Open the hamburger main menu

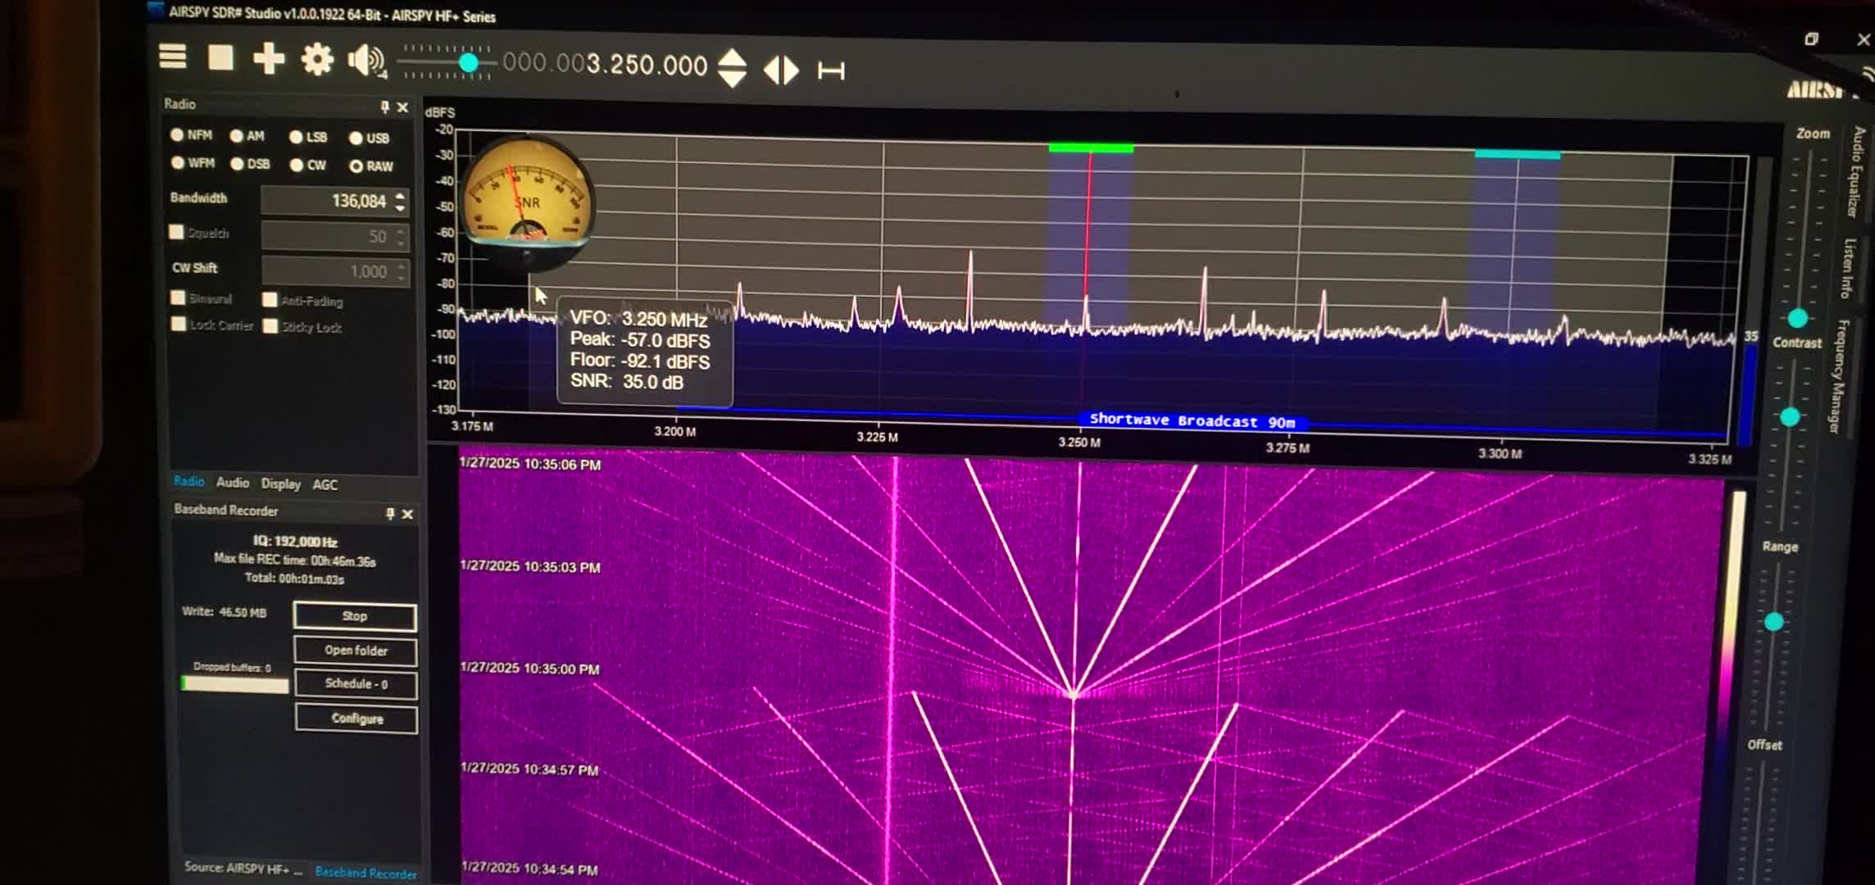click(172, 57)
